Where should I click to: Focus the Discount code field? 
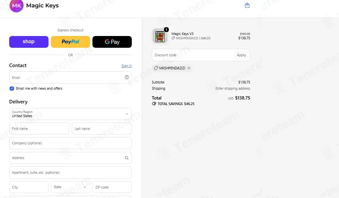coord(193,55)
